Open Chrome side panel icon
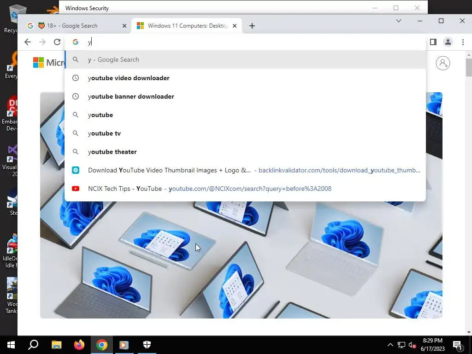The image size is (472, 354). tap(433, 42)
